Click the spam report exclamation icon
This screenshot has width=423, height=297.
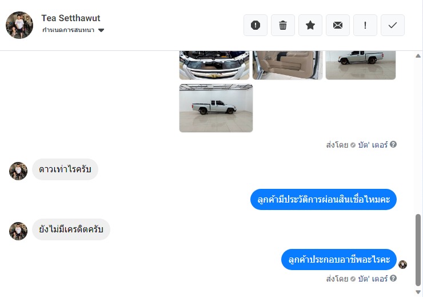(x=255, y=25)
